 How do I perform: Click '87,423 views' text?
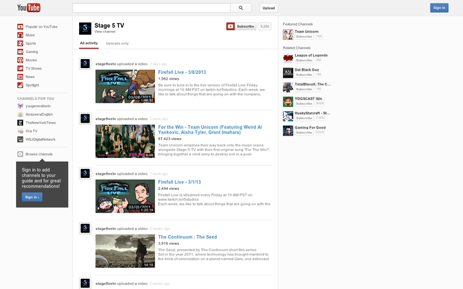[170, 139]
